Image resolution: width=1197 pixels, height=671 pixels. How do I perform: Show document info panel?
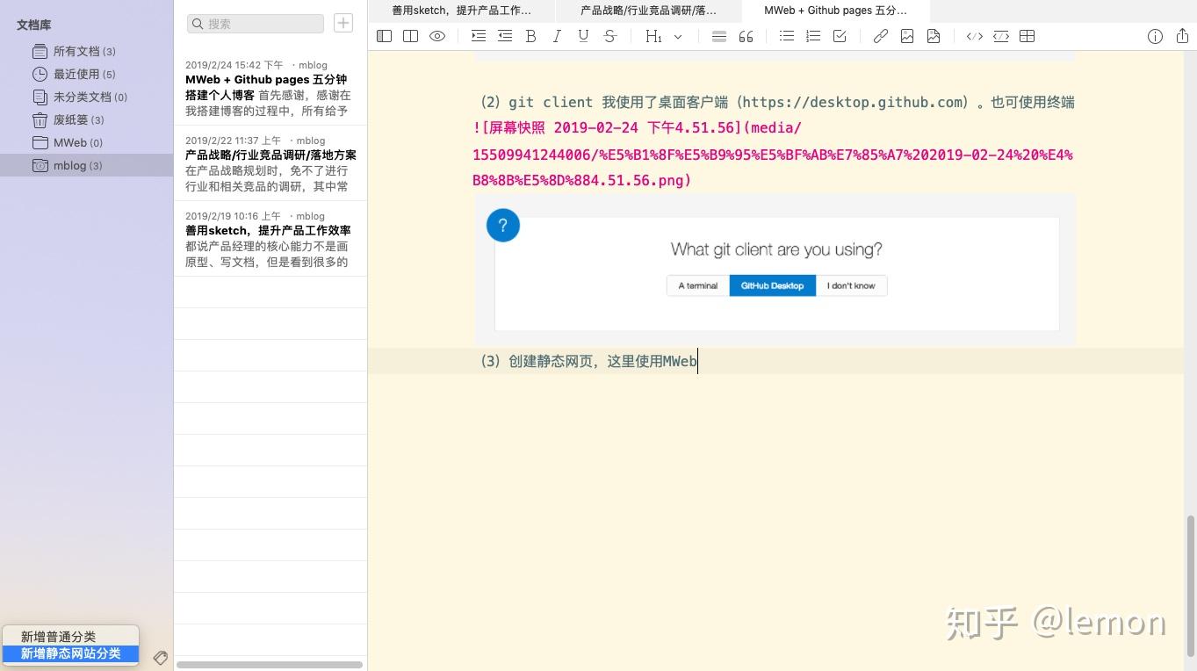[1156, 36]
